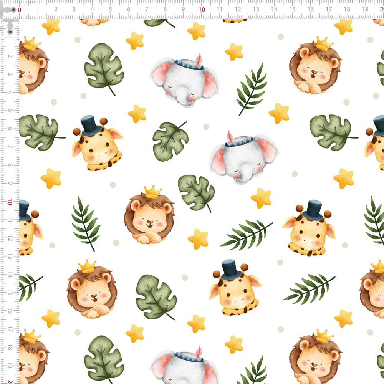384x384 pixels.
Task: Select number 14 on the horizontal ruler
Action: 274,9
